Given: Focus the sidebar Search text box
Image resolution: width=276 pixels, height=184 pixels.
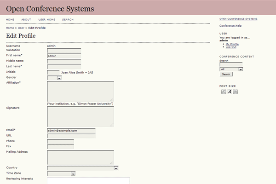Looking at the screenshot, I should click(230, 64).
